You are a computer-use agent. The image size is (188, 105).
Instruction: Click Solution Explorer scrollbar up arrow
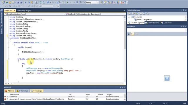point(186,17)
